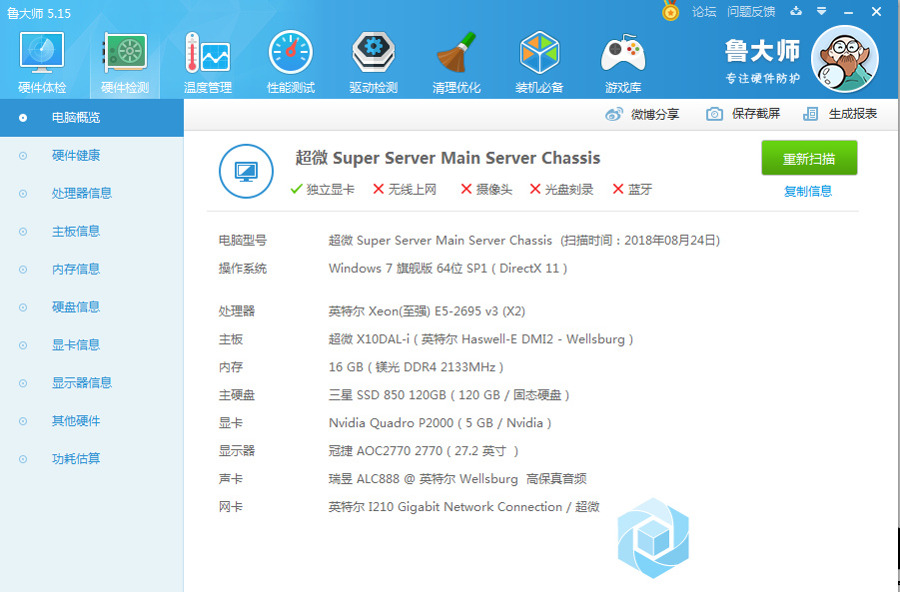Click the 蓝牙 Bluetooth indicator
The height and width of the screenshot is (592, 900).
(x=632, y=190)
